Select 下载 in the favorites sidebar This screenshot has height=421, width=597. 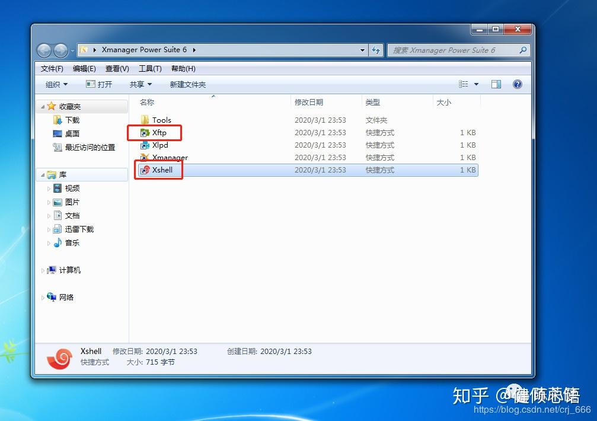click(72, 120)
